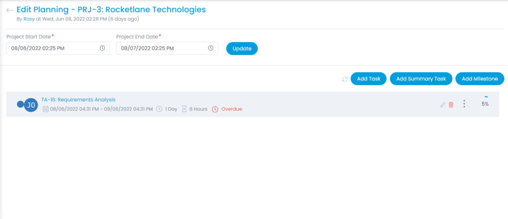Click the 8 Hours effort text
508x219 pixels.
[198, 109]
